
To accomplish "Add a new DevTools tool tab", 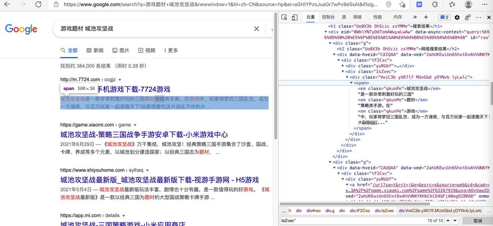I will coord(426,17).
